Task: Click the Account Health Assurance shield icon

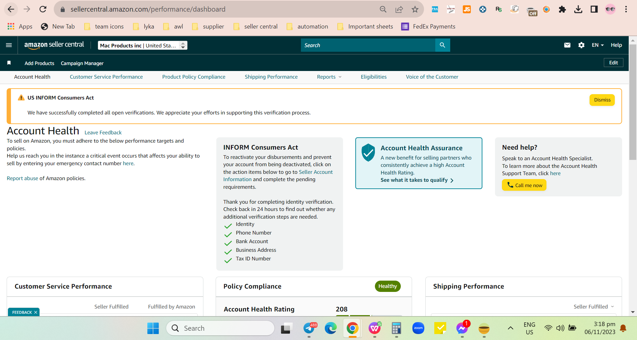Action: 368,153
